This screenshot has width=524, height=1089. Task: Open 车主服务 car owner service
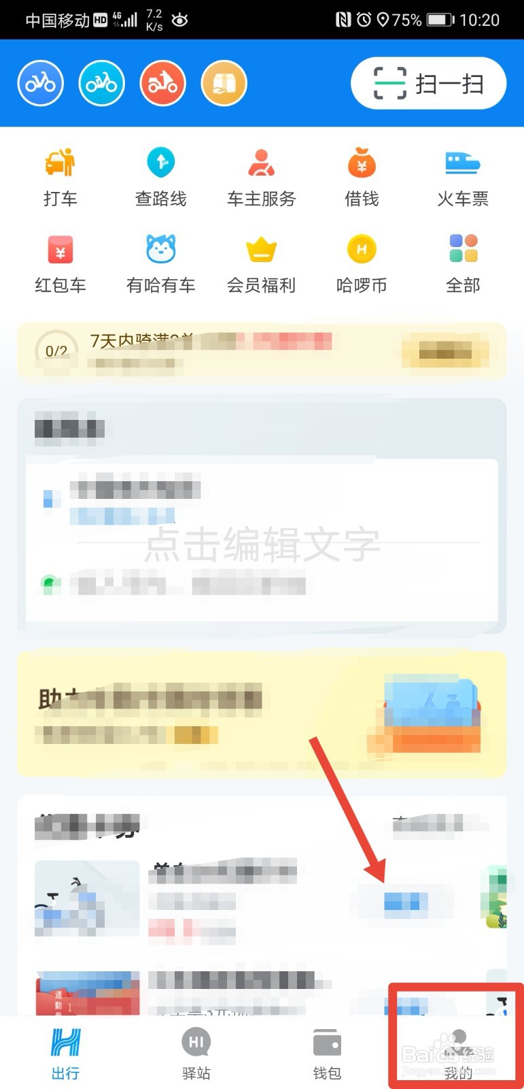click(262, 176)
